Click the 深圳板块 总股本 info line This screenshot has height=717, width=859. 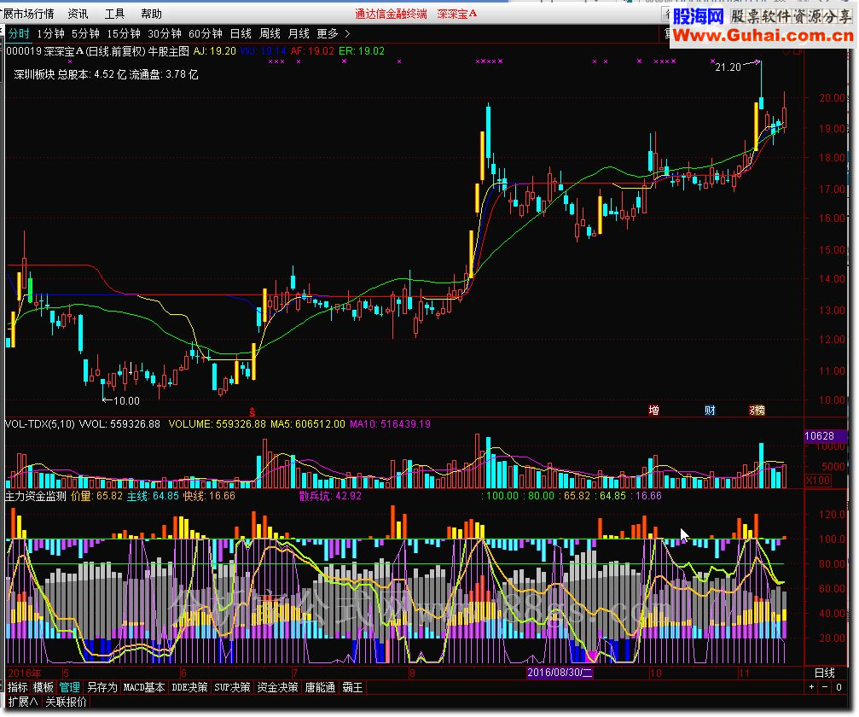106,74
